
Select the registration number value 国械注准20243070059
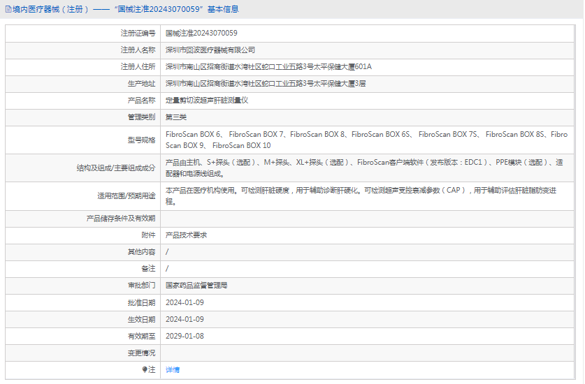pos(201,34)
